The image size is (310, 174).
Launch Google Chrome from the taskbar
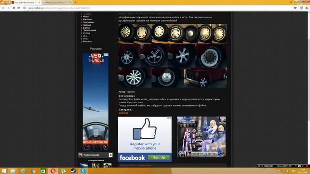coord(33,171)
